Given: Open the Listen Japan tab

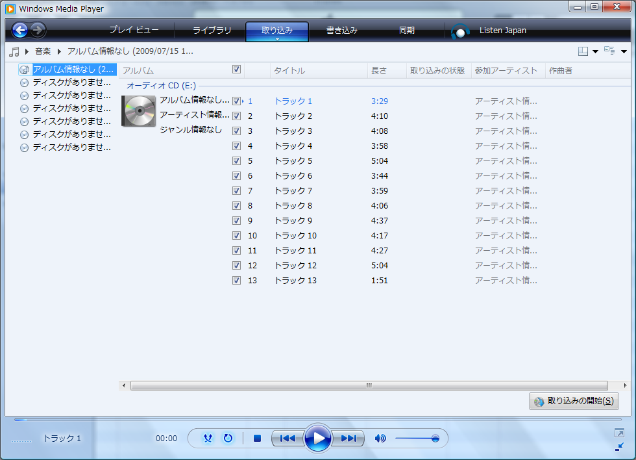Looking at the screenshot, I should pyautogui.click(x=502, y=30).
